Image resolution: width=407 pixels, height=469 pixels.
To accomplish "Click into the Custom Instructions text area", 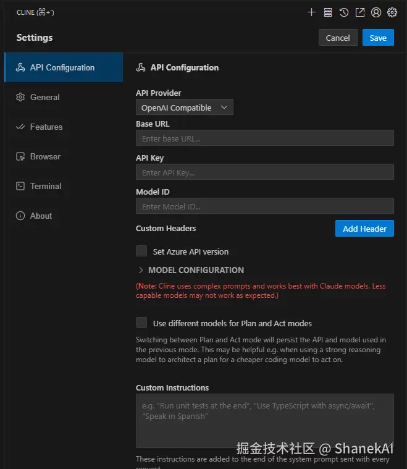I will pyautogui.click(x=264, y=420).
